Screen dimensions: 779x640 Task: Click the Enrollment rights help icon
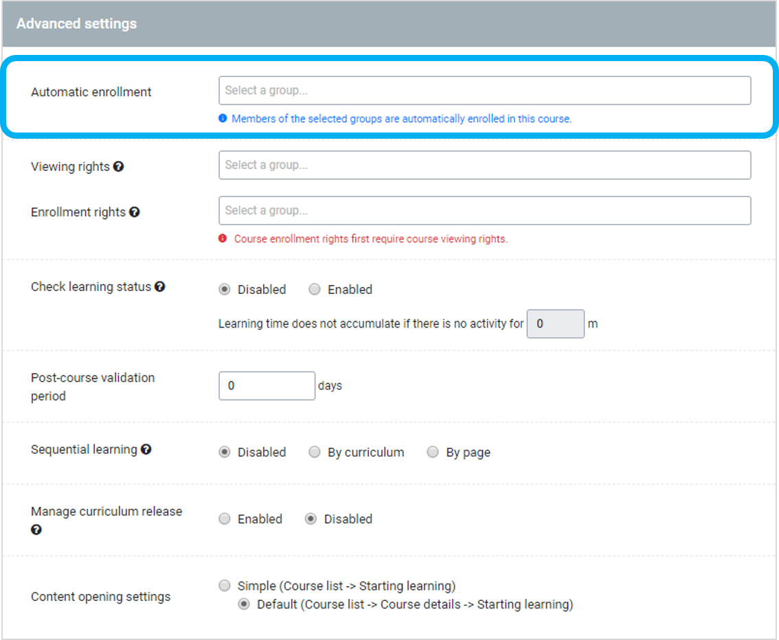pyautogui.click(x=135, y=212)
